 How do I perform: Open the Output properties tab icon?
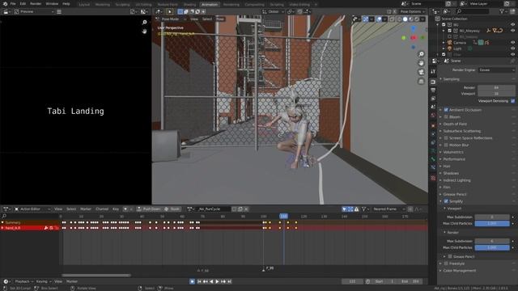(433, 90)
